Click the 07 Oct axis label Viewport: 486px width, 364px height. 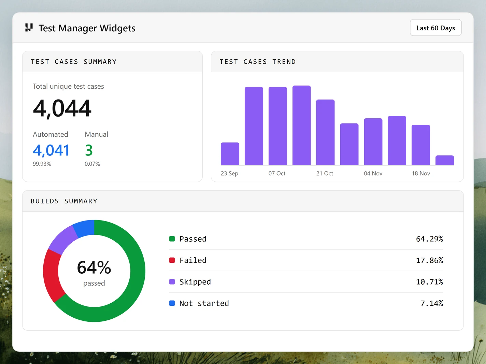click(x=277, y=173)
